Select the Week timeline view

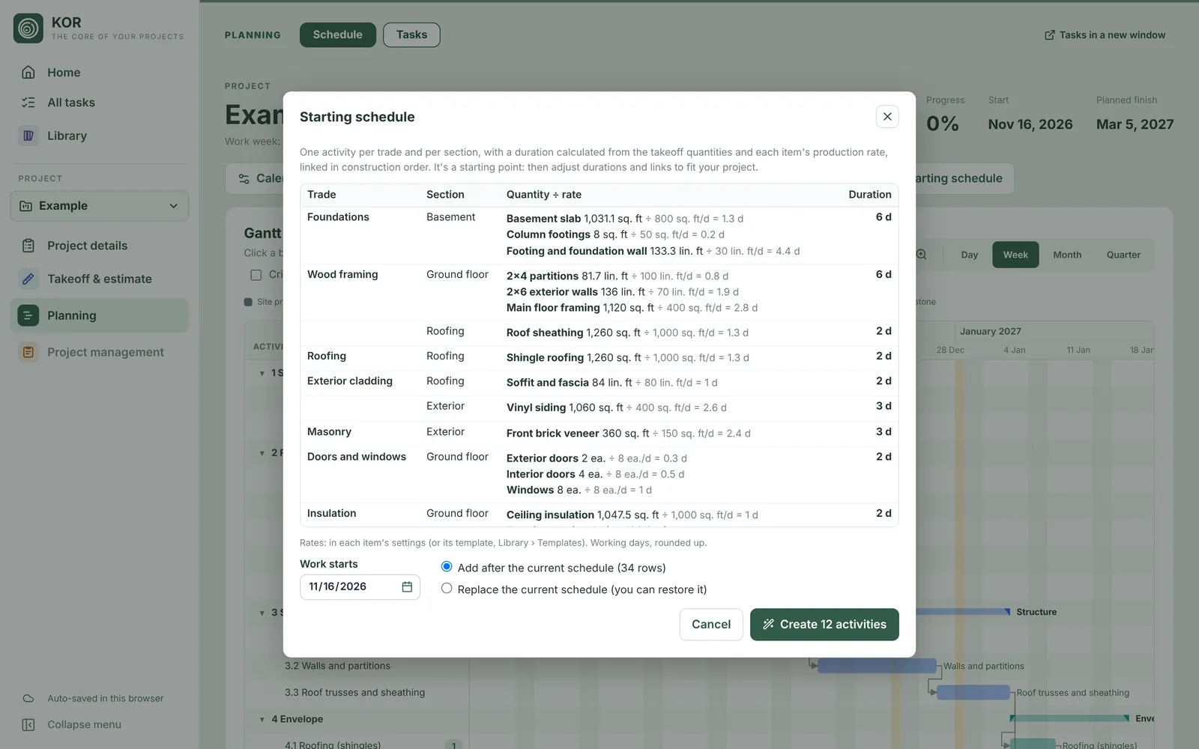click(1015, 255)
